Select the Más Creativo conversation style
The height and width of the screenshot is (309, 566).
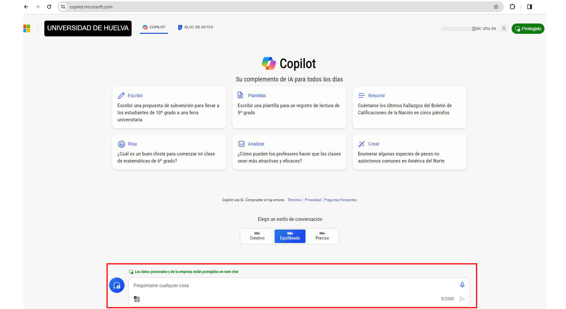257,236
